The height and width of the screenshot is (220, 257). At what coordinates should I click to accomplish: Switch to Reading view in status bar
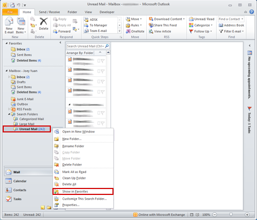pos(198,215)
